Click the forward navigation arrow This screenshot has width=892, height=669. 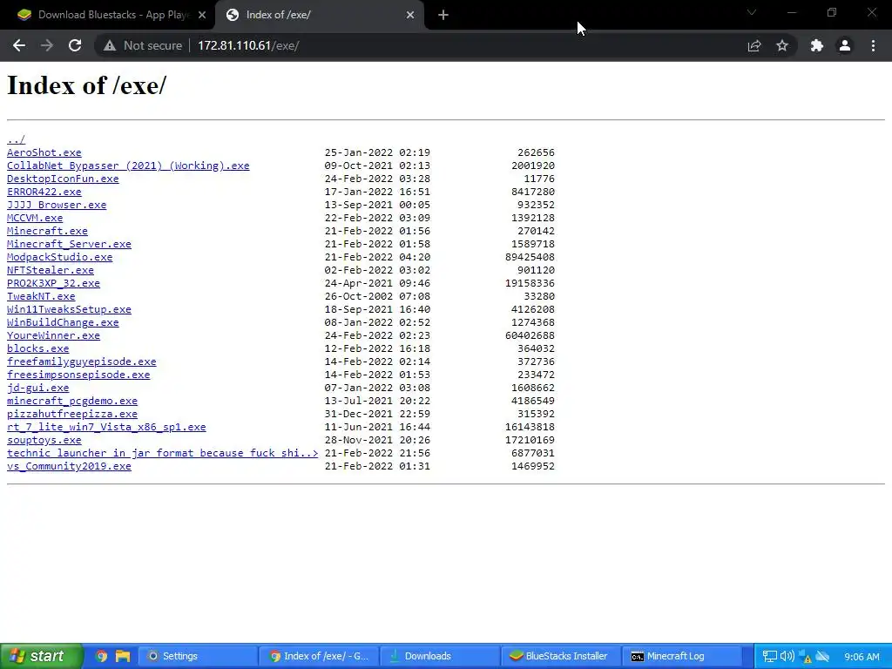47,45
